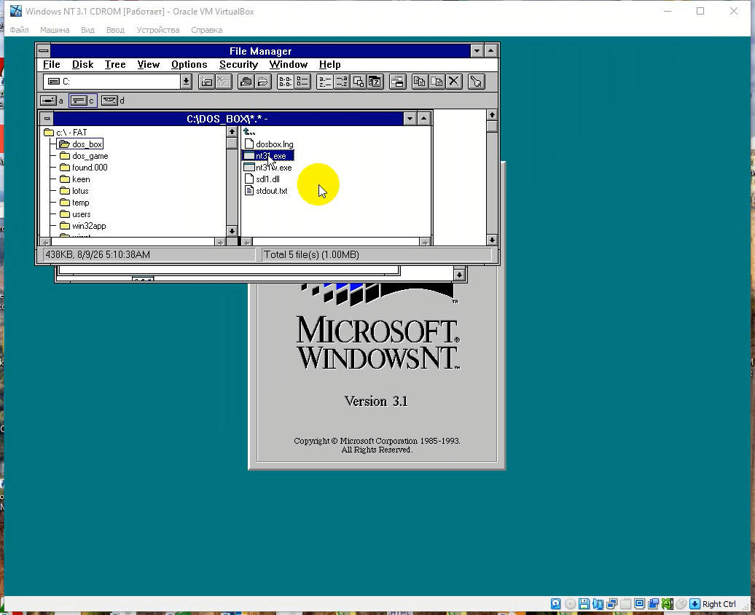Open the Window menu

pyautogui.click(x=289, y=65)
